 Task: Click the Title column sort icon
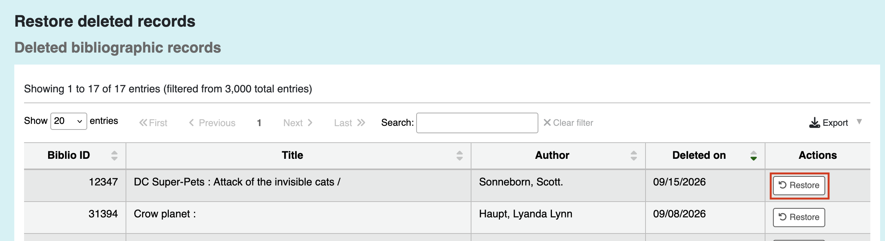459,155
